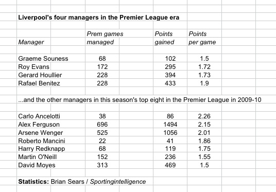Click Gerard Houllier points value 394
Image resolution: width=276 pixels, height=192 pixels.
coord(170,75)
